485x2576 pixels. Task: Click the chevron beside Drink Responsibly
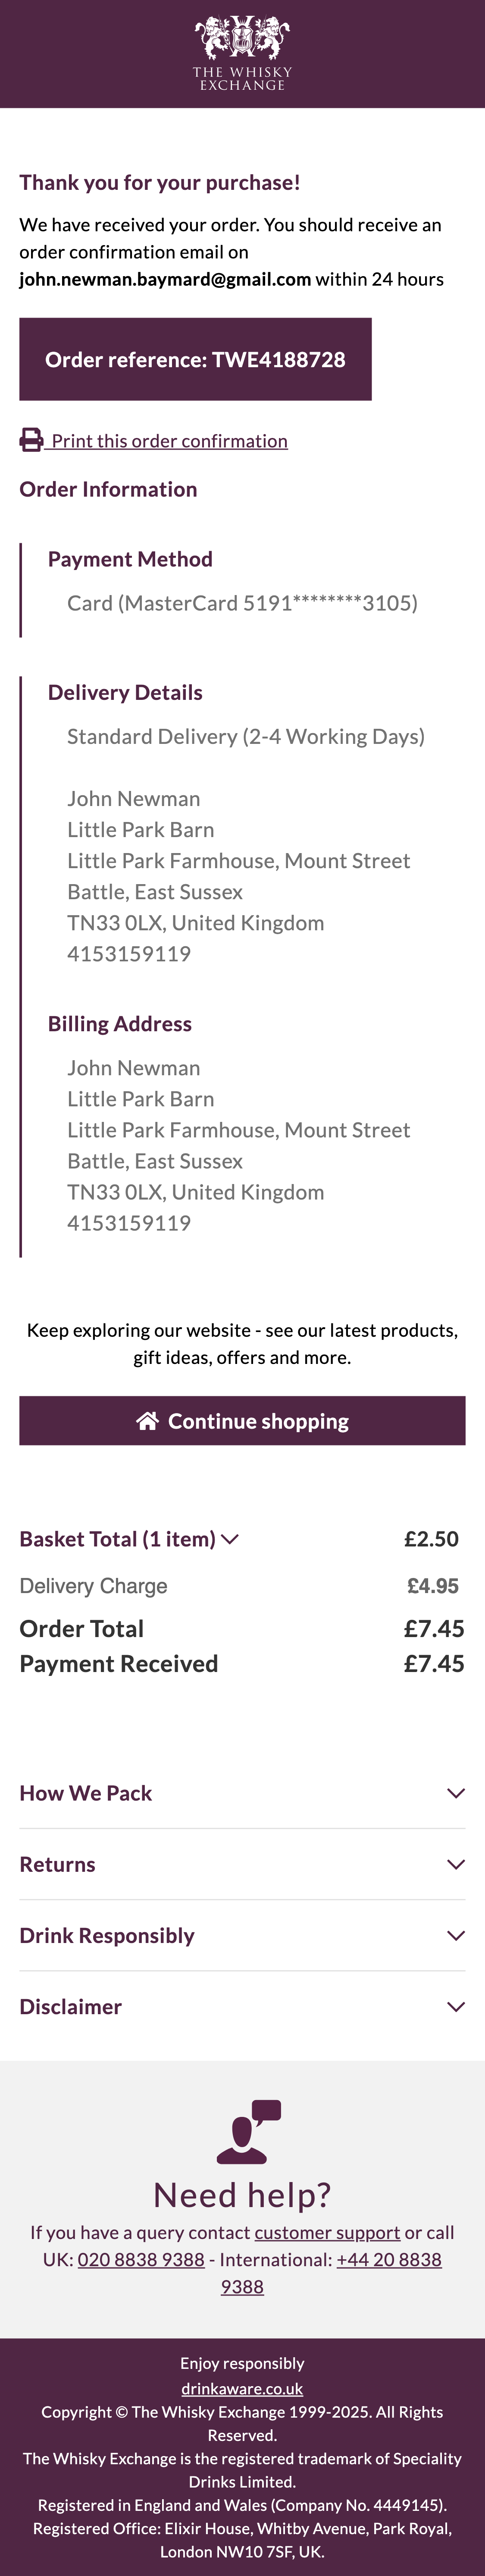[x=456, y=1935]
